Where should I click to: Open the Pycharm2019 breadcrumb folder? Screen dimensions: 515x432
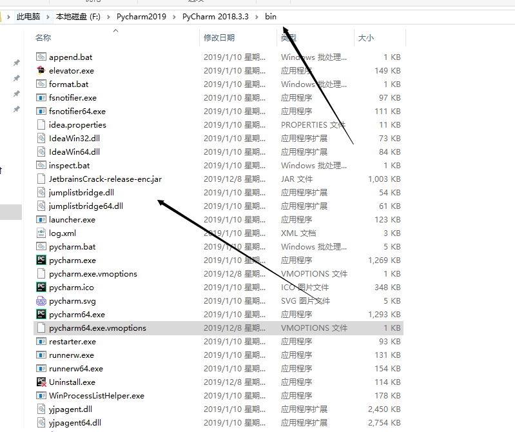pos(141,17)
